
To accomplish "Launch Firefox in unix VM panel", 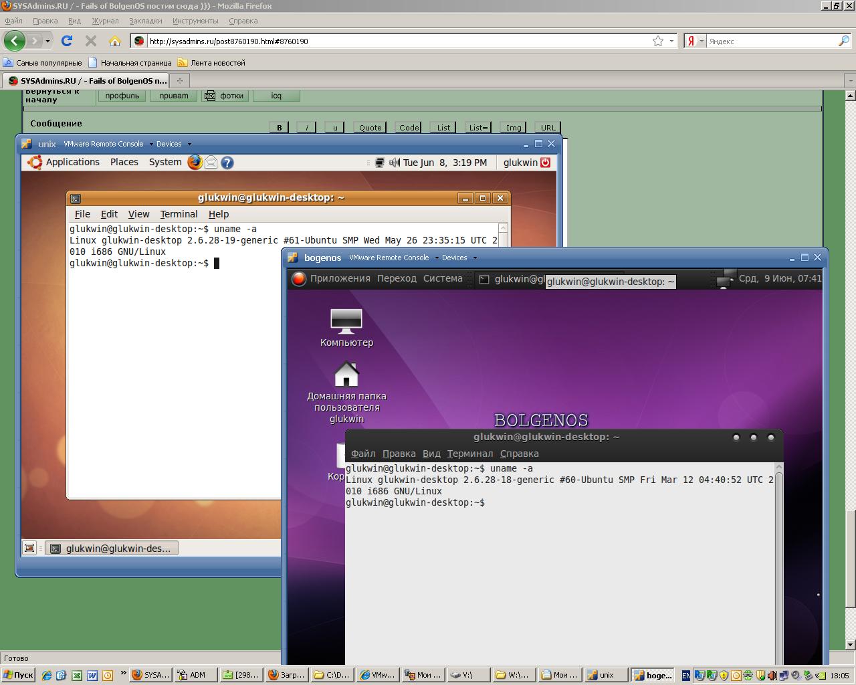I will pyautogui.click(x=195, y=162).
